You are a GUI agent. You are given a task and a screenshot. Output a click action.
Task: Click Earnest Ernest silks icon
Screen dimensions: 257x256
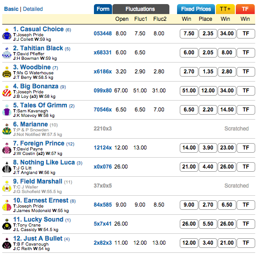7,205
